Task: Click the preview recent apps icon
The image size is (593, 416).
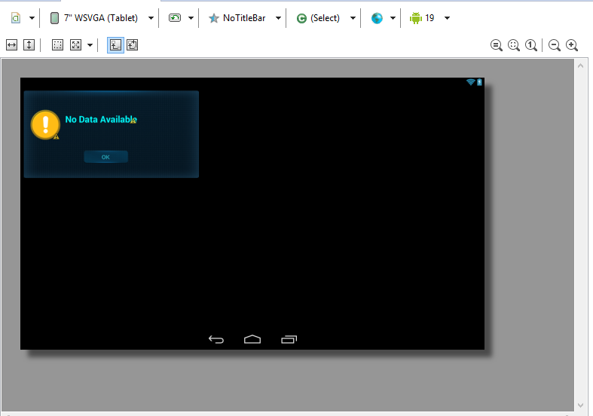Action: point(289,339)
